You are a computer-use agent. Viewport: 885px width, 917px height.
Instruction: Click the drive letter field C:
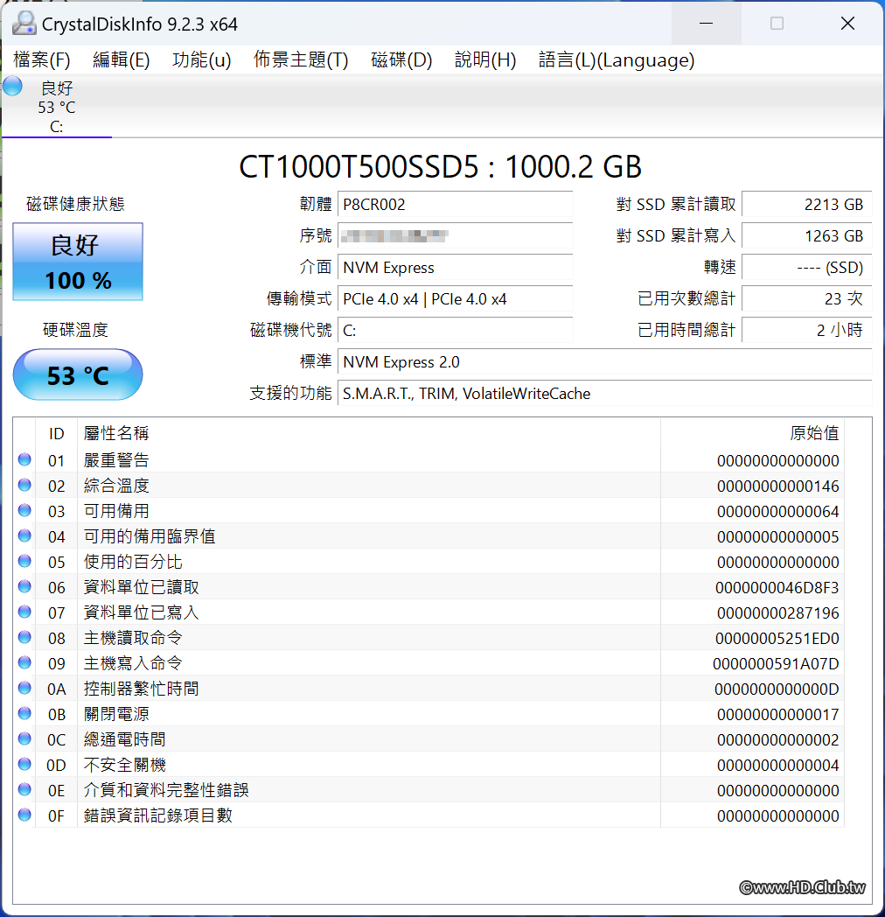456,331
